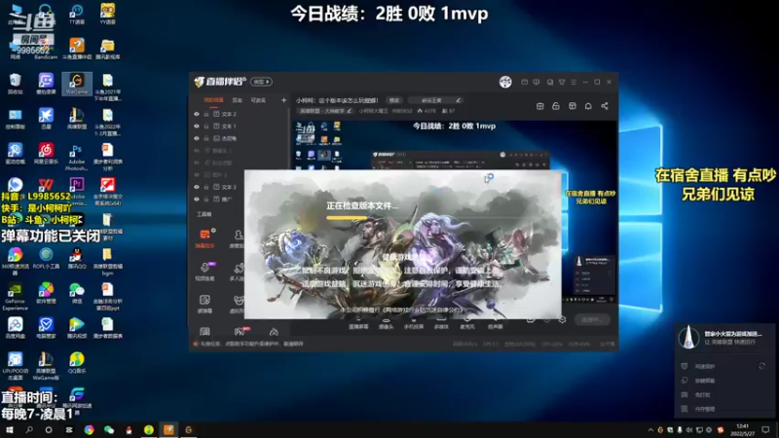Hide the 推广 source layer
This screenshot has height=438, width=779.
click(x=197, y=200)
